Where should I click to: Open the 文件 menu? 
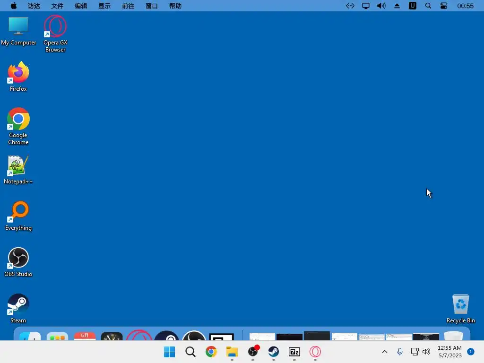click(x=57, y=6)
